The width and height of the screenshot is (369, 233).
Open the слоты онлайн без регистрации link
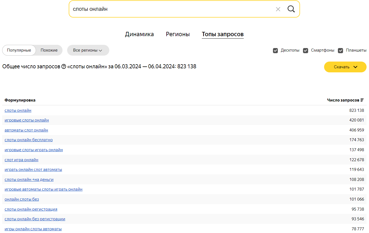pyautogui.click(x=35, y=219)
